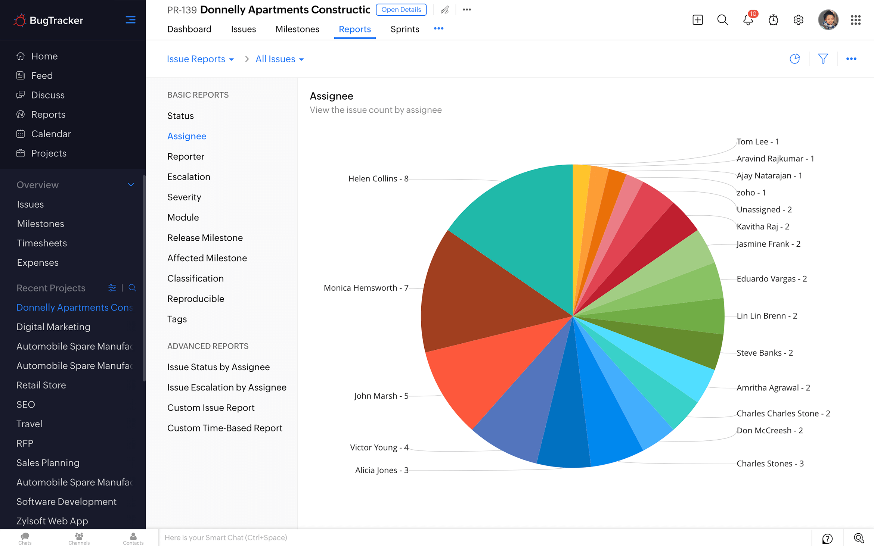Image resolution: width=874 pixels, height=546 pixels.
Task: Click the Open Details button
Action: 401,10
